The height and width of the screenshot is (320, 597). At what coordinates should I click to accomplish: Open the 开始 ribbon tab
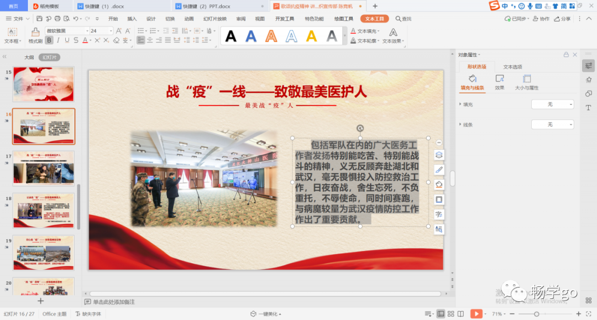pos(113,19)
